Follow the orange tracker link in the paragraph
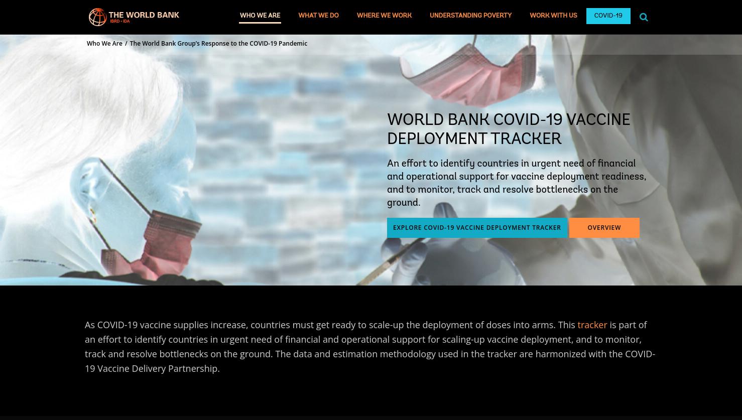The width and height of the screenshot is (742, 420). click(x=592, y=325)
